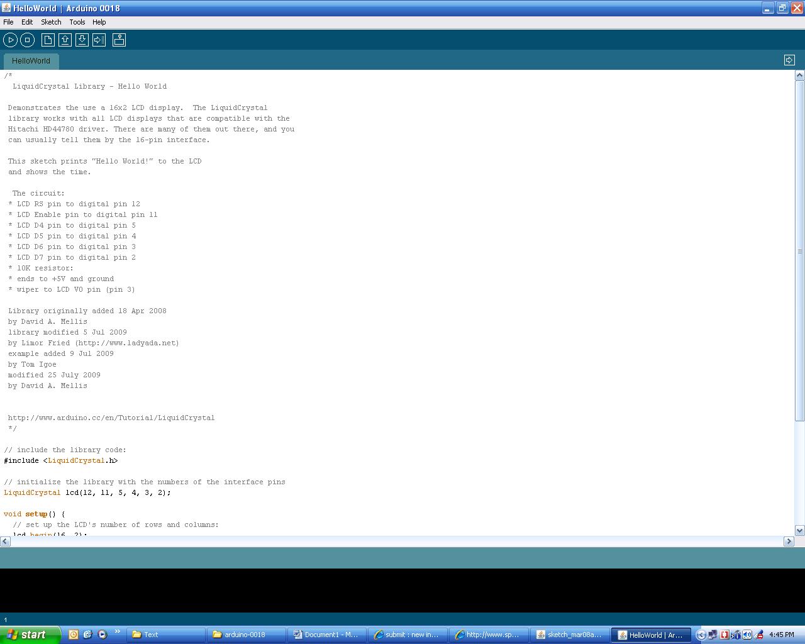This screenshot has width=805, height=644.
Task: Click line 'by Tom Igoe'
Action: [32, 364]
